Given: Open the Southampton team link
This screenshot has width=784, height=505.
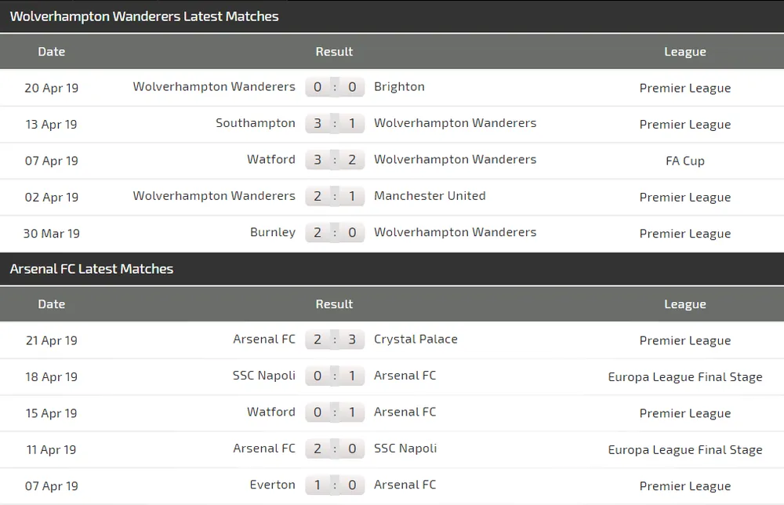Looking at the screenshot, I should coord(256,123).
